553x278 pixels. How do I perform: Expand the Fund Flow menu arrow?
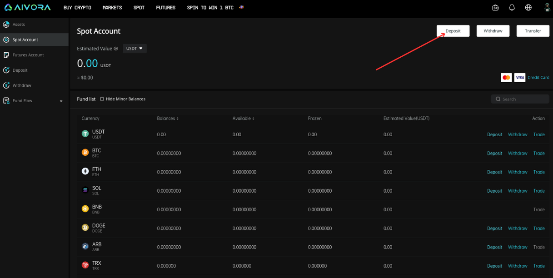point(61,101)
